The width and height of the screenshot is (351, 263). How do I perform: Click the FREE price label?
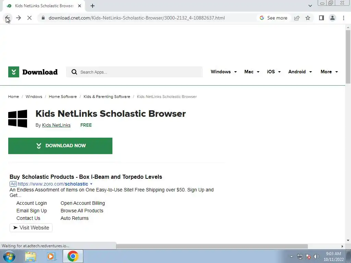coord(86,125)
